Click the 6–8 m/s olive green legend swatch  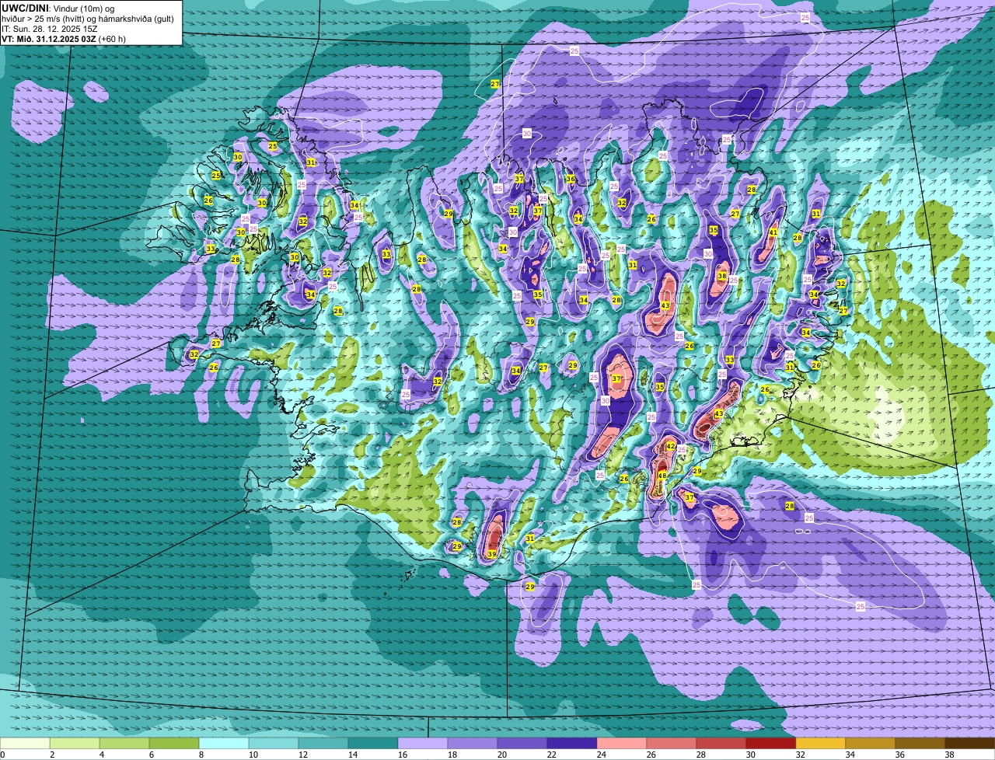[174, 744]
